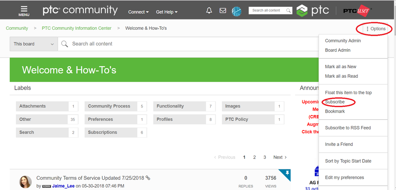Screen dimensions: 396x190
Task: Click the notifications bell icon
Action: tap(209, 11)
